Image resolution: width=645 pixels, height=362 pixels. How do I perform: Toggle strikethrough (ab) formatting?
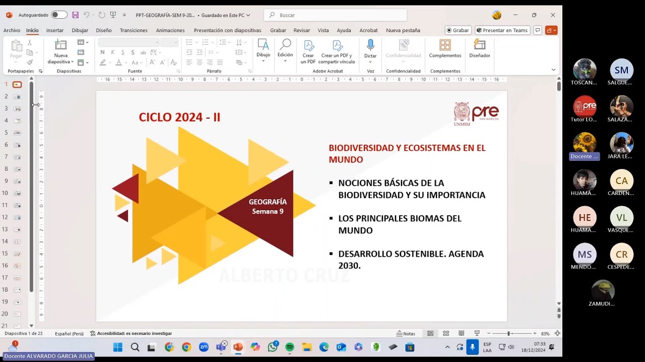click(x=143, y=52)
